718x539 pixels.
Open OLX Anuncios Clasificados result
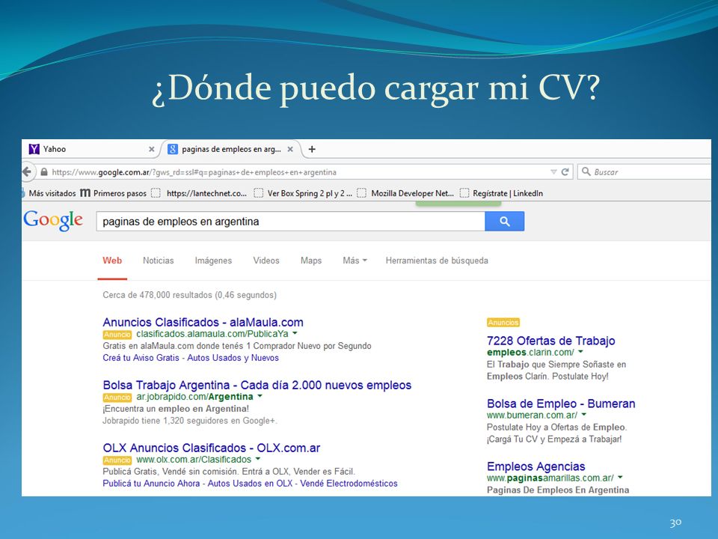pyautogui.click(x=211, y=448)
